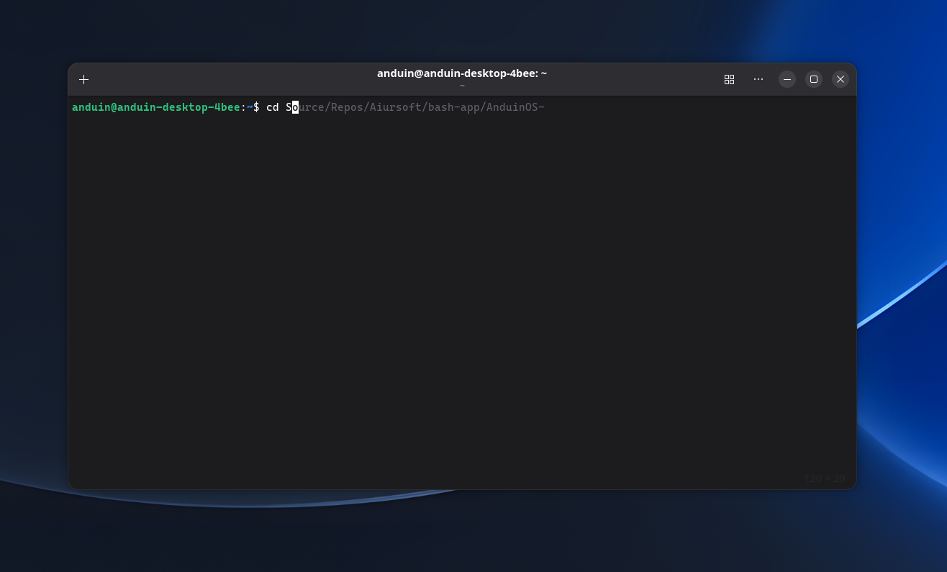Click the block cursor on letter o
This screenshot has height=572, width=947.
[295, 107]
